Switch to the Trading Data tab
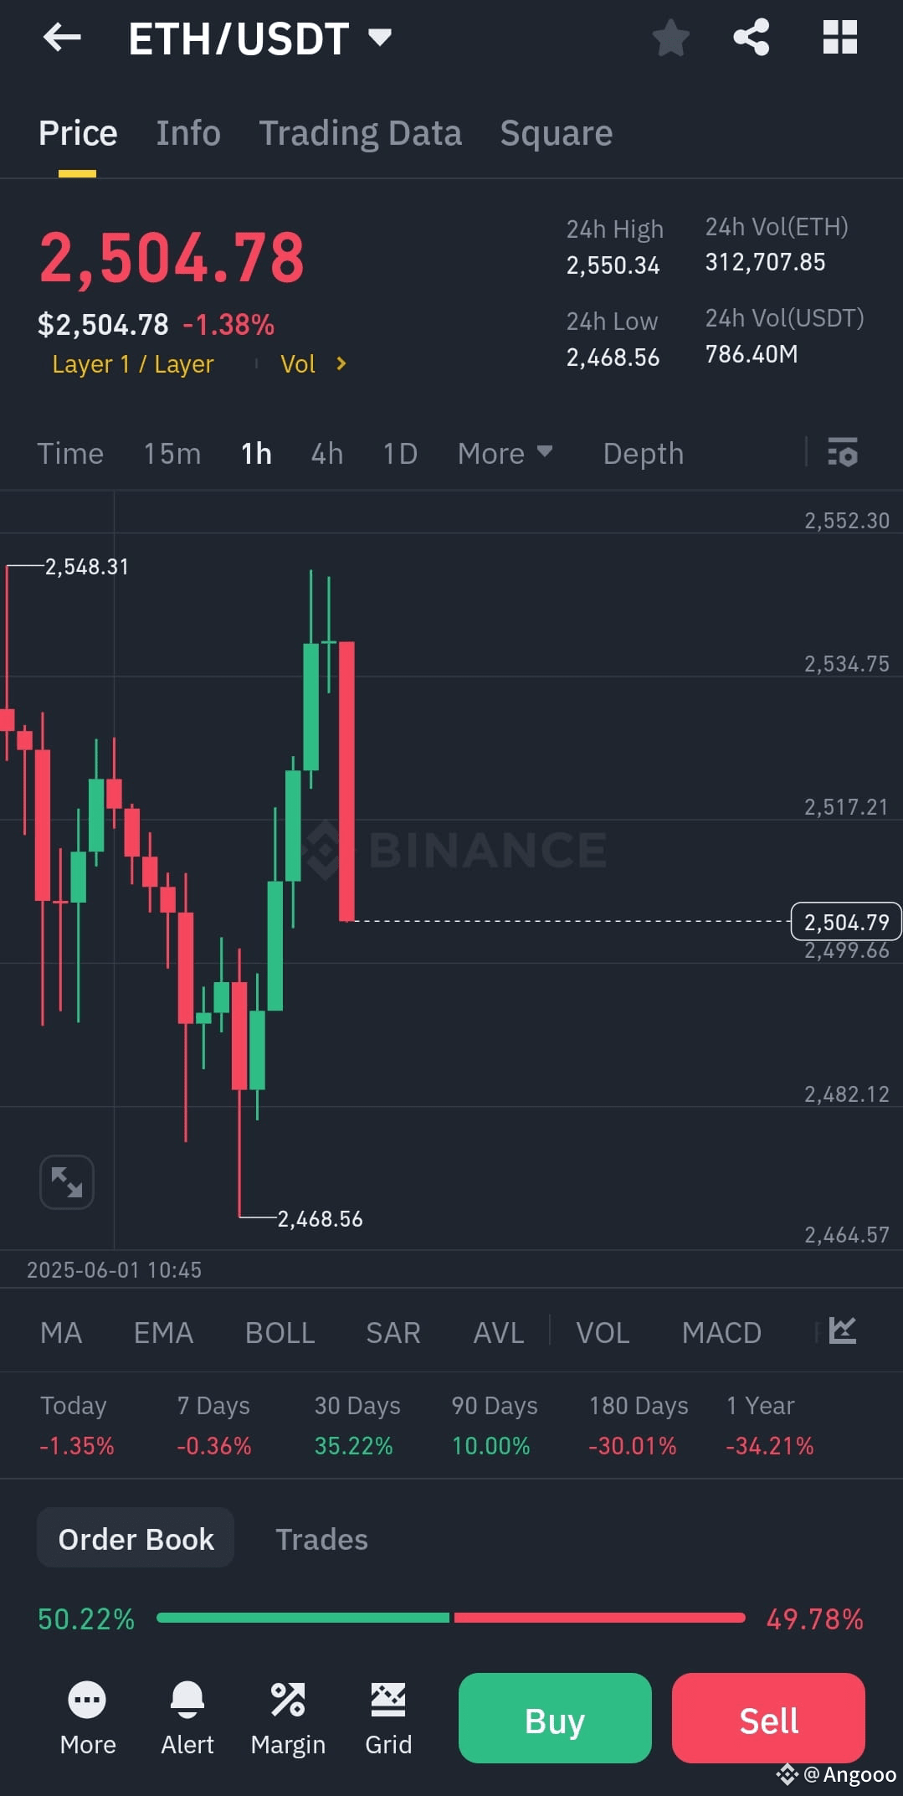The width and height of the screenshot is (903, 1796). 360,133
